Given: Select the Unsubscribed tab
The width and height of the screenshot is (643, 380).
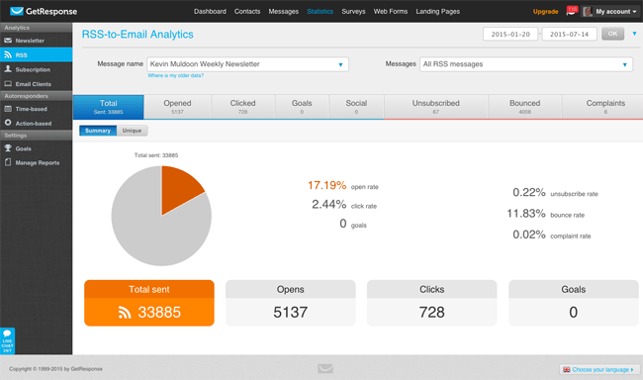Looking at the screenshot, I should click(436, 107).
